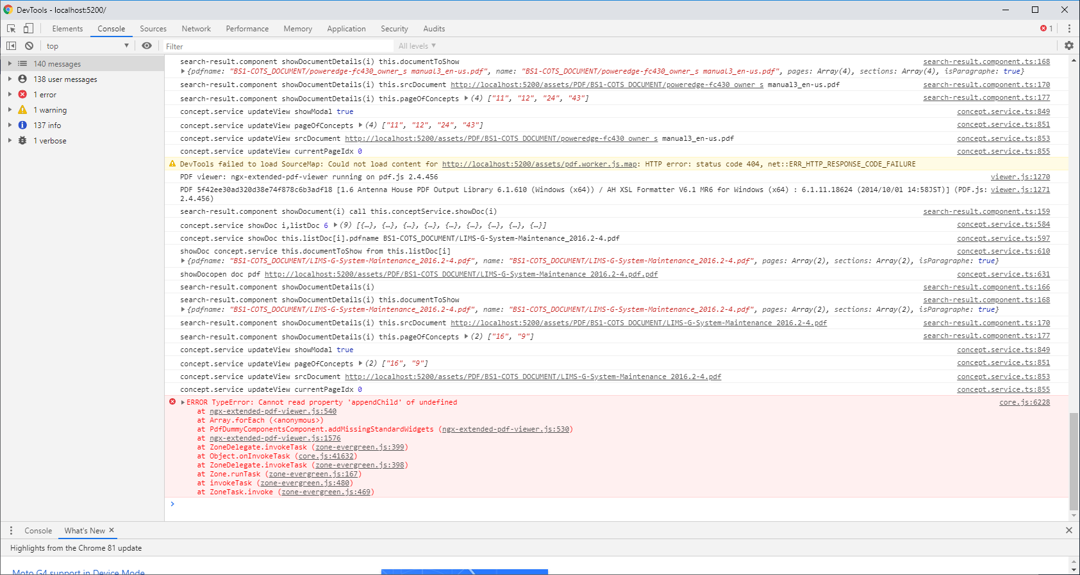Hide the console sidebar icon
1080x575 pixels.
pyautogui.click(x=12, y=46)
